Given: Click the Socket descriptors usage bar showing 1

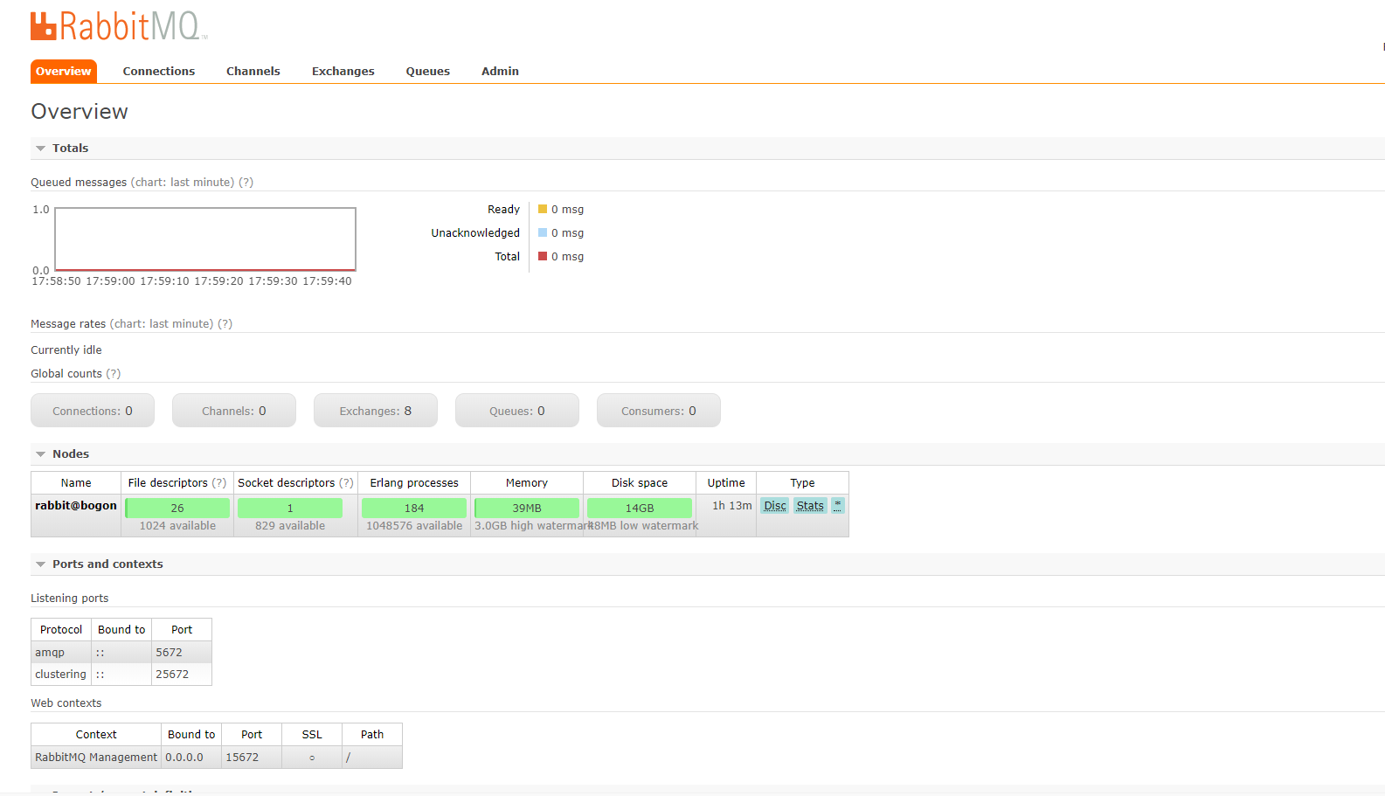Looking at the screenshot, I should coord(290,508).
